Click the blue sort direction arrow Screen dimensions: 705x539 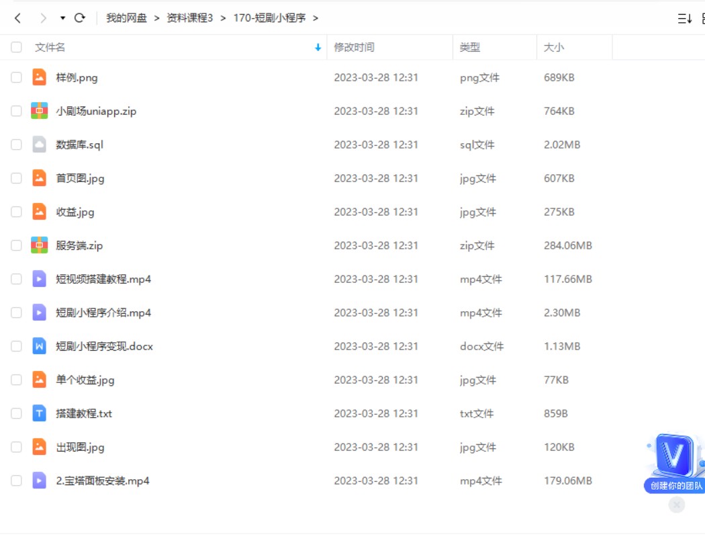click(x=318, y=47)
